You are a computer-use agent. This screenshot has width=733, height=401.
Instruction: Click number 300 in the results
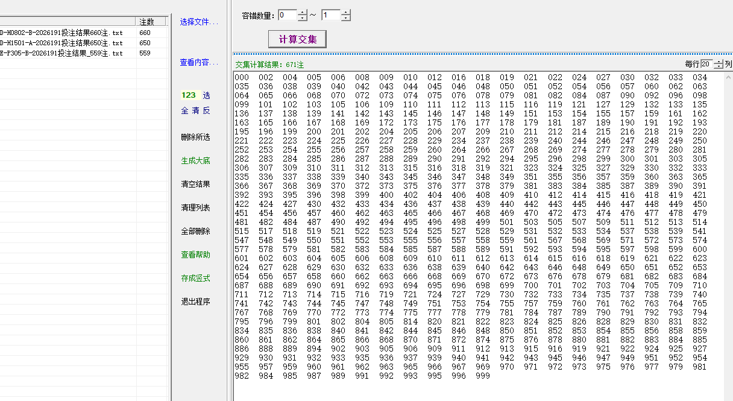(x=628, y=159)
